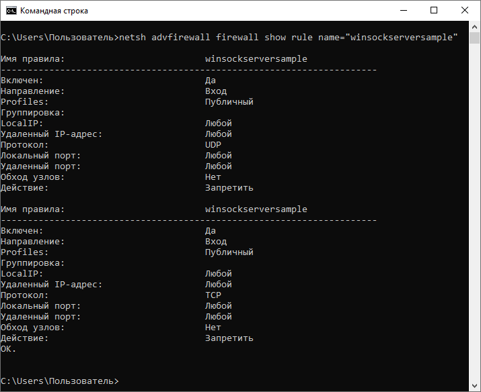Screen dimensions: 481x392
Task: Click the scrollbar up arrow
Action: point(475,28)
